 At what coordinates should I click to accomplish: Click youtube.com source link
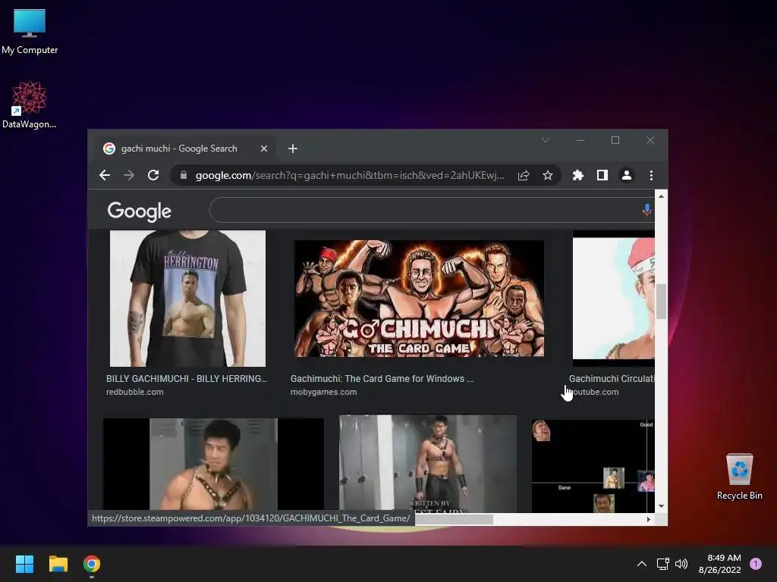[594, 392]
